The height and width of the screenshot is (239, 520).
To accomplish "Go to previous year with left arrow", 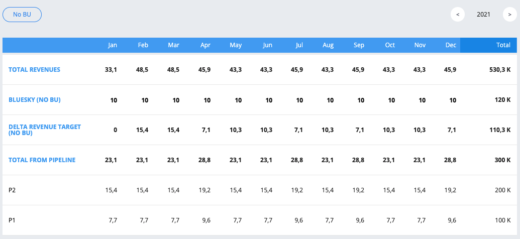I will pyautogui.click(x=458, y=15).
